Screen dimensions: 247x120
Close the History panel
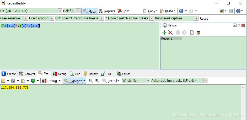tap(243, 25)
